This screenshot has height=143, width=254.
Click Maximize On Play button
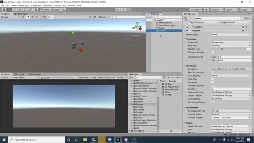(x=87, y=78)
